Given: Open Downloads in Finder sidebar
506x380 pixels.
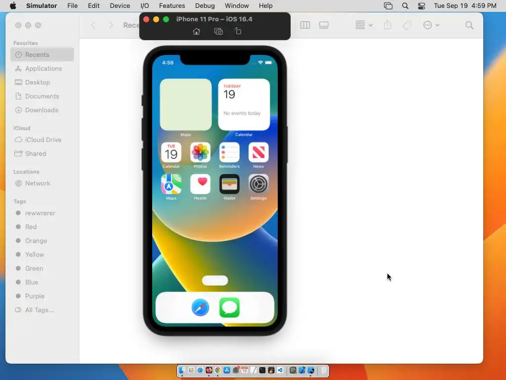Looking at the screenshot, I should click(x=42, y=110).
